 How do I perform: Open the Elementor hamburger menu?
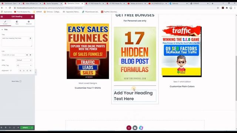tap(2, 17)
